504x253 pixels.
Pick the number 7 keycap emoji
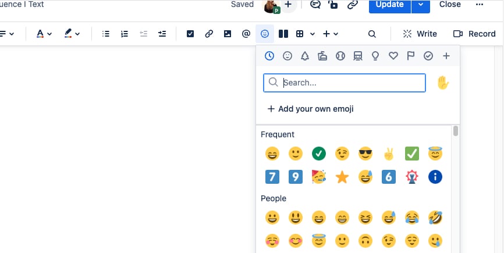point(272,177)
